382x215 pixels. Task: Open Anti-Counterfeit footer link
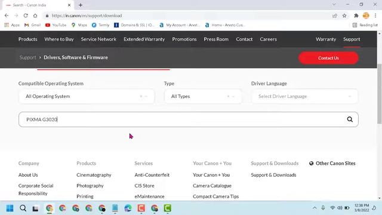[152, 175]
